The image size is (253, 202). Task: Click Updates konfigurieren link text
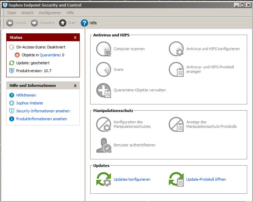click(132, 179)
